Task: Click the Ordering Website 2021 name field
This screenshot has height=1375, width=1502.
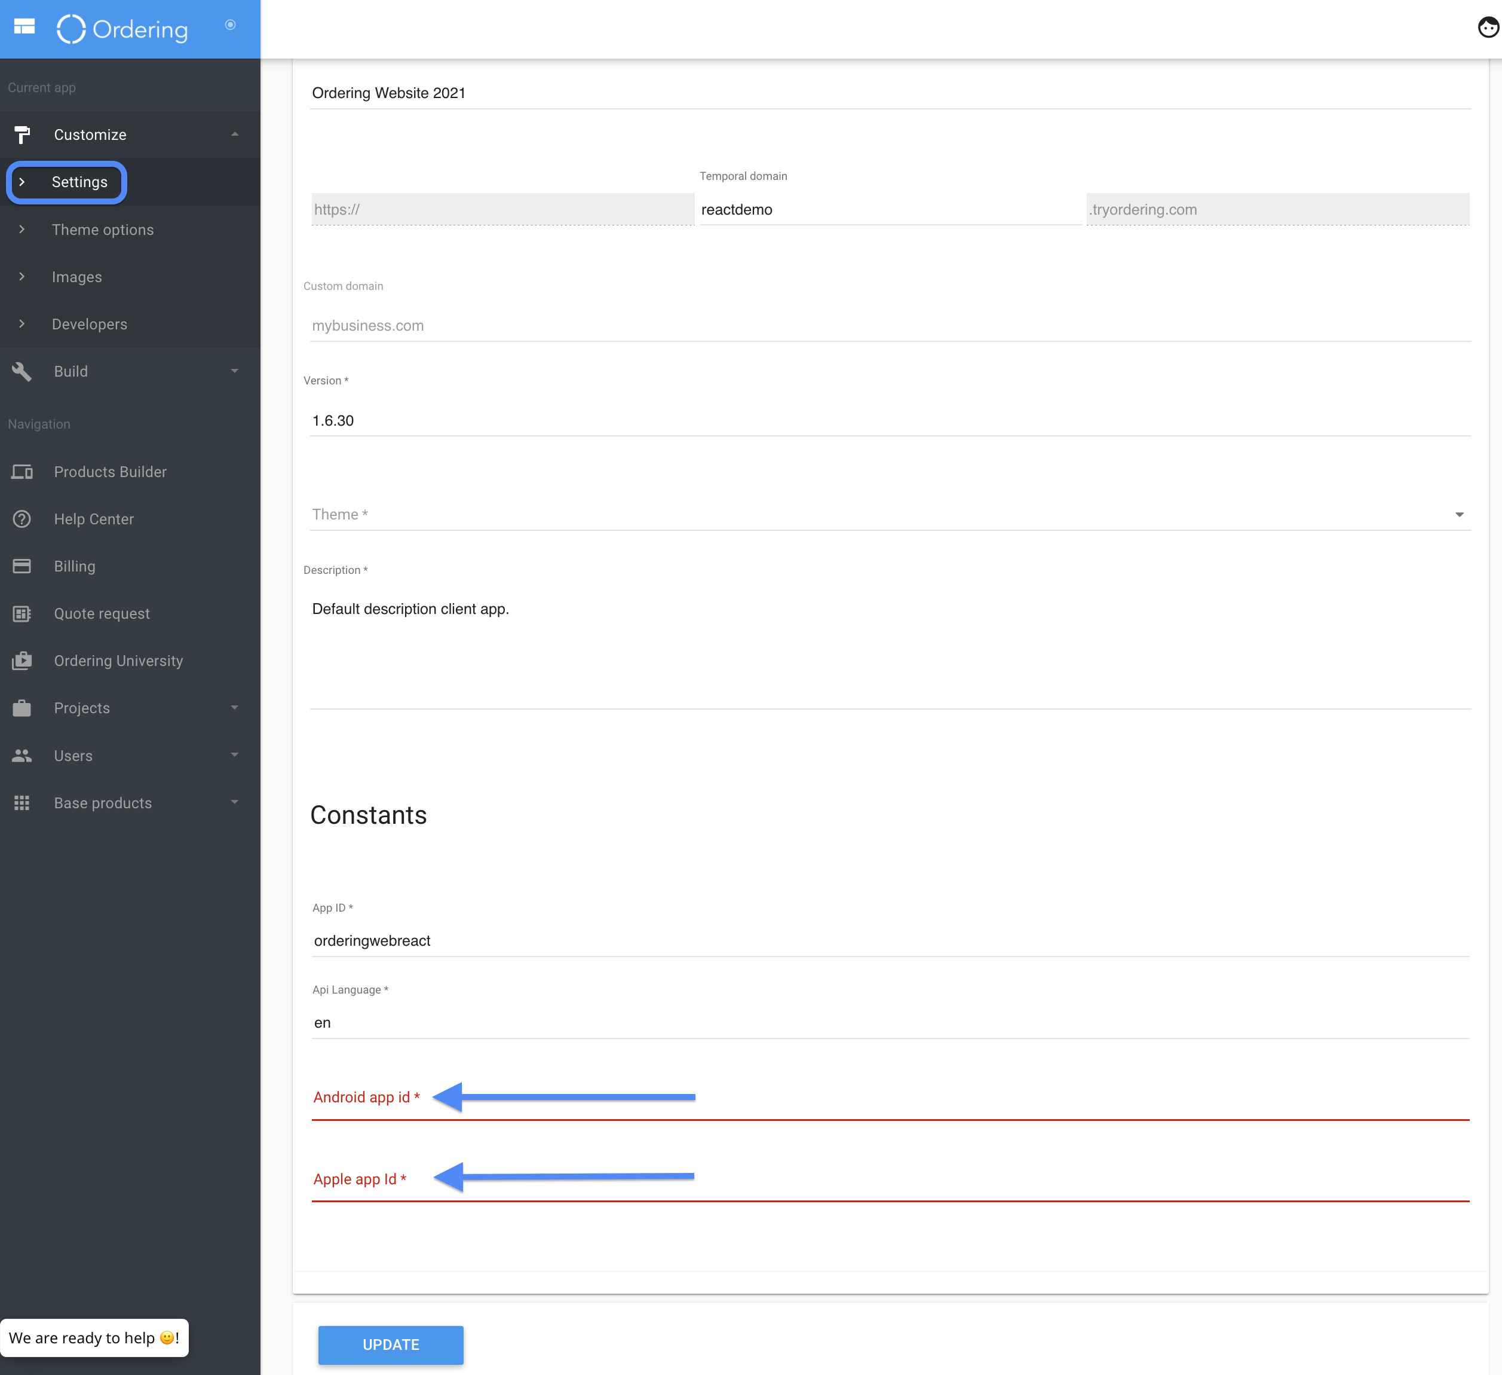Action: pyautogui.click(x=890, y=93)
